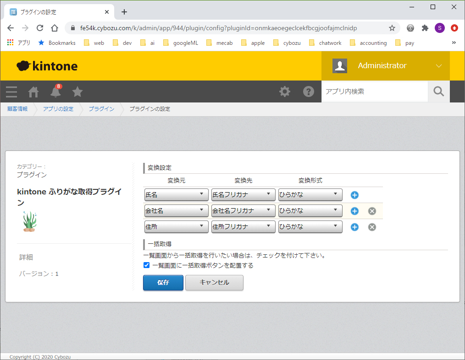Click the キャンセル button
Screen dimensions: 465x360
click(215, 283)
